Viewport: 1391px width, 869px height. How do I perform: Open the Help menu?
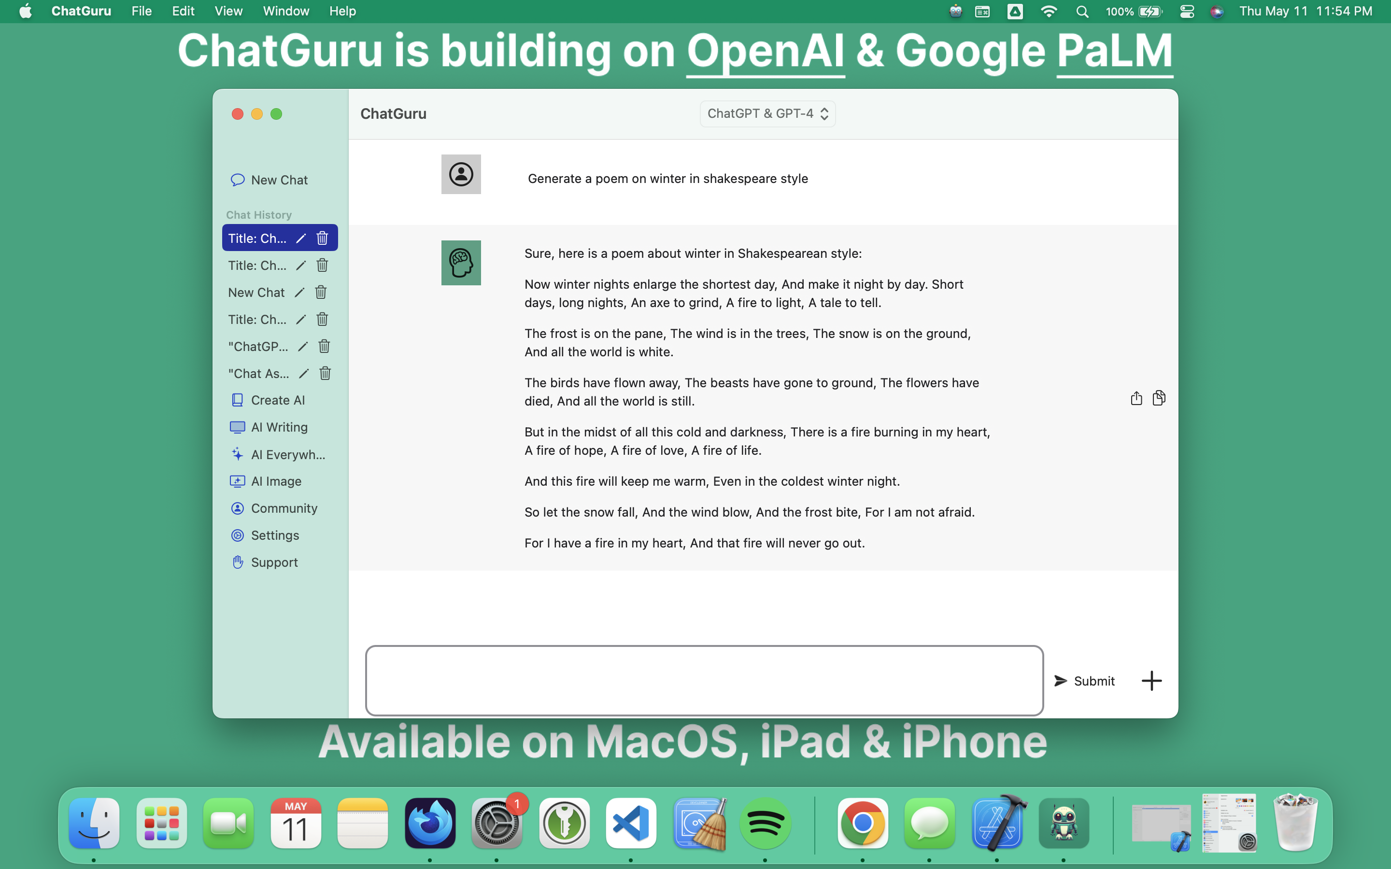342,11
